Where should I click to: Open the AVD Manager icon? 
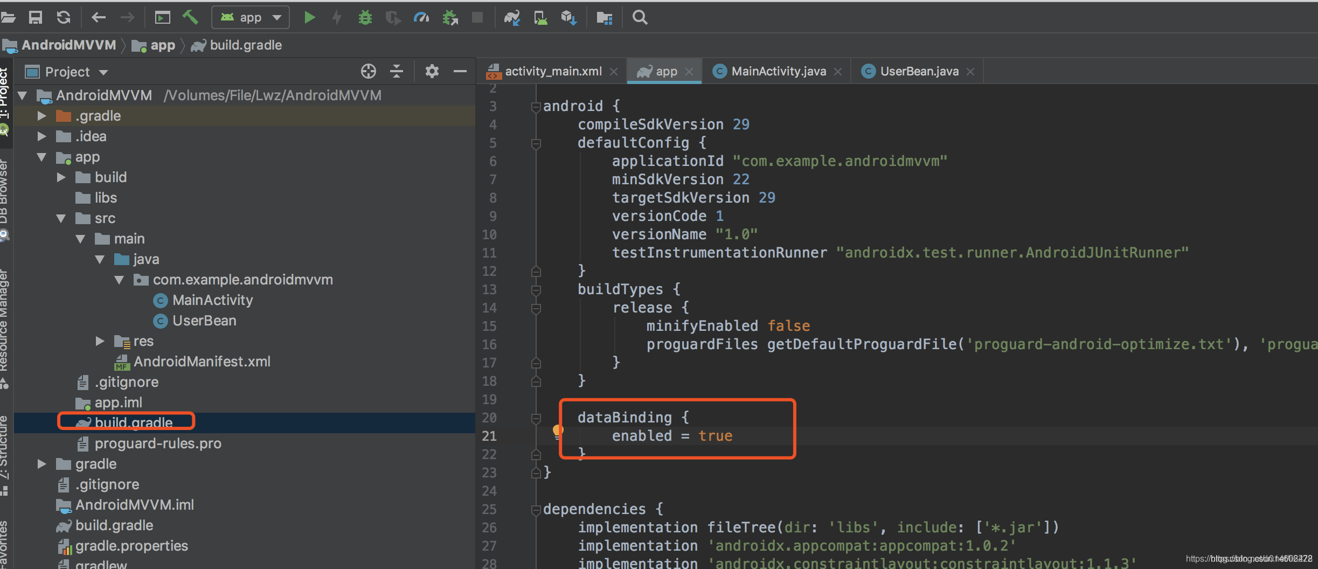[540, 17]
